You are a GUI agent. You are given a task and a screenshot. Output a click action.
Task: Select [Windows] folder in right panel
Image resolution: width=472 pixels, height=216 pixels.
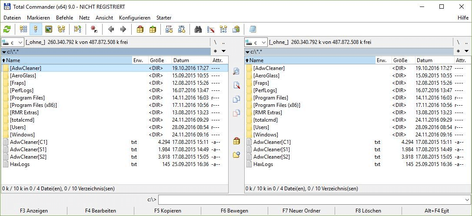(x=358, y=135)
